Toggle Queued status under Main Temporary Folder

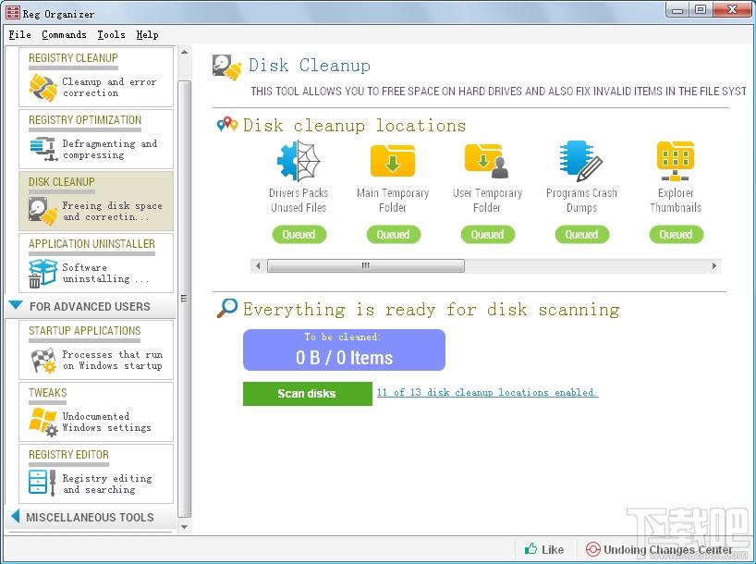tap(393, 235)
